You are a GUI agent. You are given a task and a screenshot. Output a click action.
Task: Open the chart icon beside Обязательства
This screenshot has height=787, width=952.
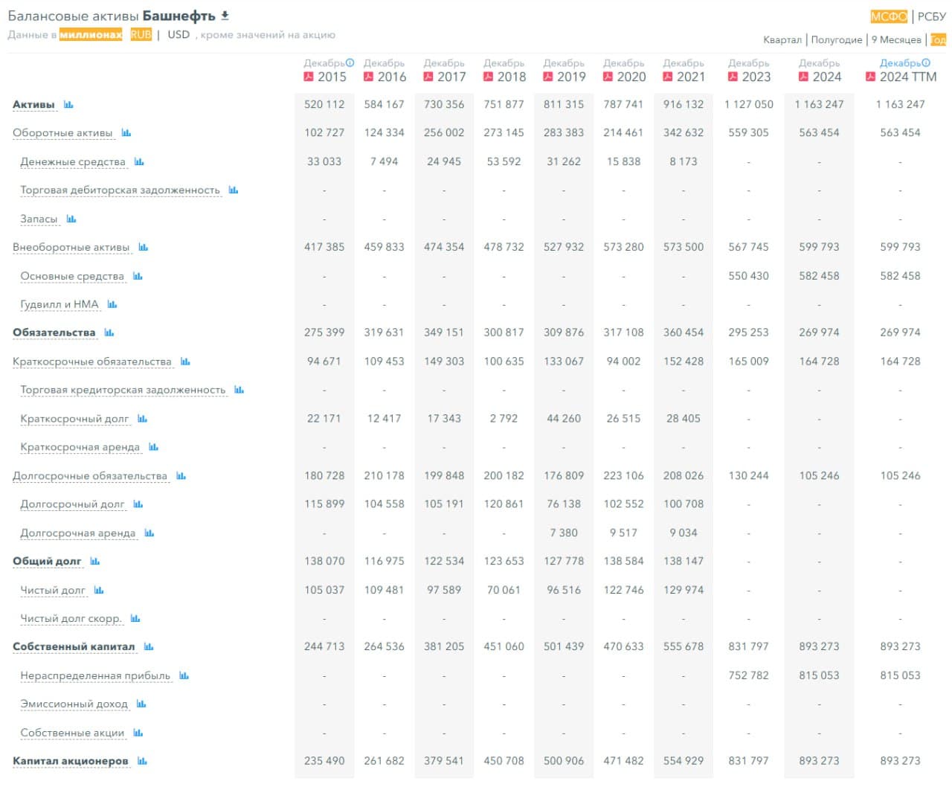(109, 333)
